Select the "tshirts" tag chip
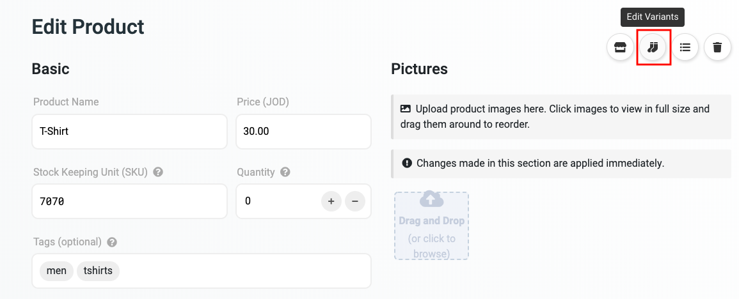This screenshot has height=299, width=739. 98,271
